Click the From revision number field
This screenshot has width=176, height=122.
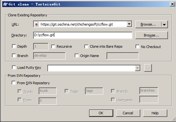[48, 101]
